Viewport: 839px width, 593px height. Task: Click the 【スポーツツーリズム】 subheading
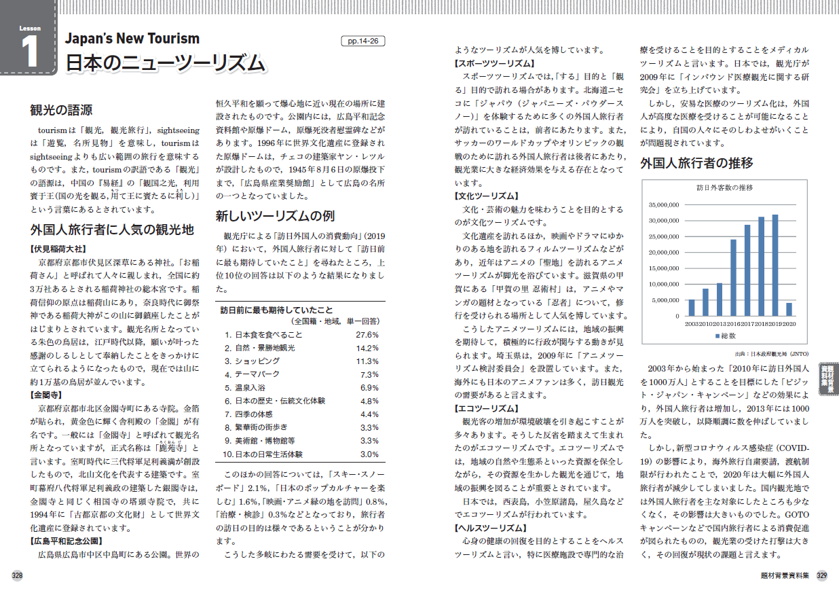(x=495, y=64)
